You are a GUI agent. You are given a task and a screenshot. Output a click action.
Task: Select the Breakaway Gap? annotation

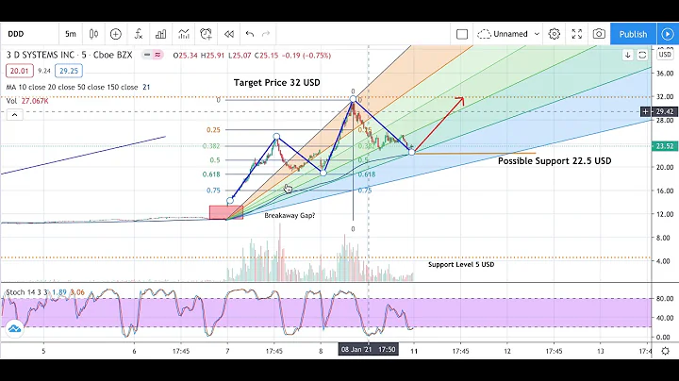click(290, 215)
